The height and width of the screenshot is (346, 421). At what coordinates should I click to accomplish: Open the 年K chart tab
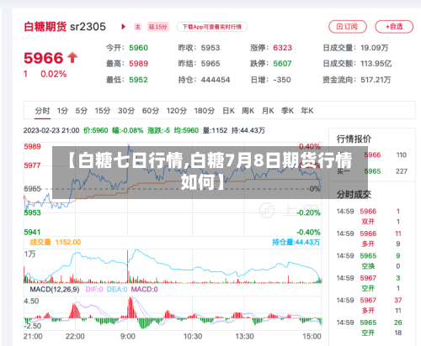307,111
